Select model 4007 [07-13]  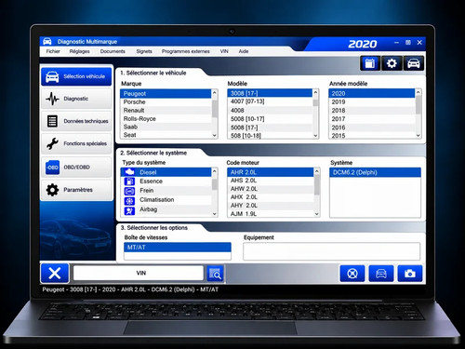270,101
